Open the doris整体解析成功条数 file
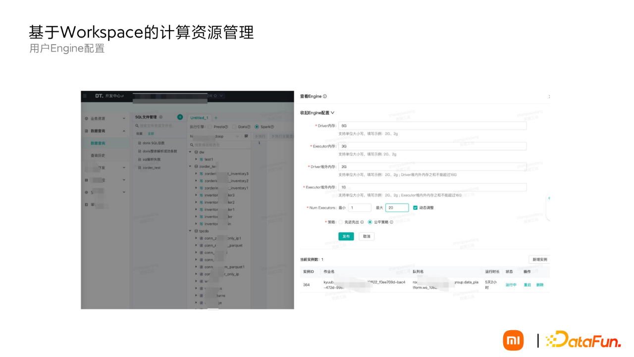 point(159,151)
